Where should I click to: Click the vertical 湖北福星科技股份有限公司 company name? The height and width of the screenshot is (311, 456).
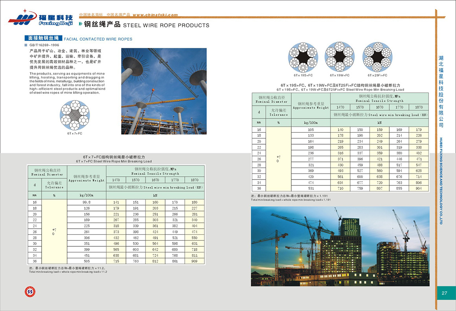(x=441, y=91)
